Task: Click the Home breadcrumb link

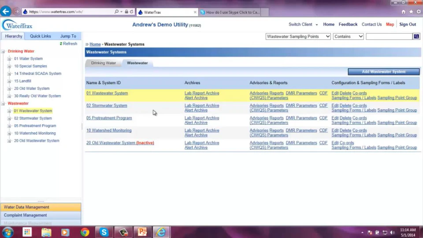Action: pyautogui.click(x=95, y=44)
